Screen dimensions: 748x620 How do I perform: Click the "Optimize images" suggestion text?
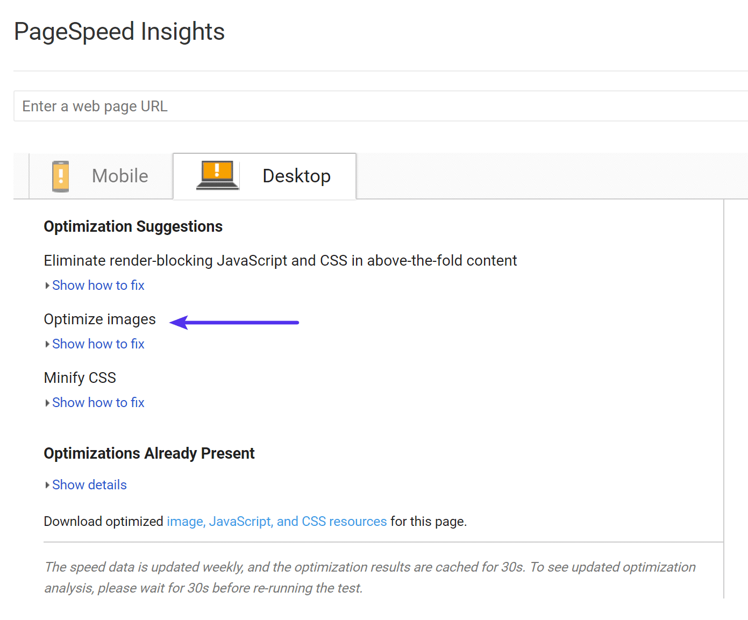(100, 319)
